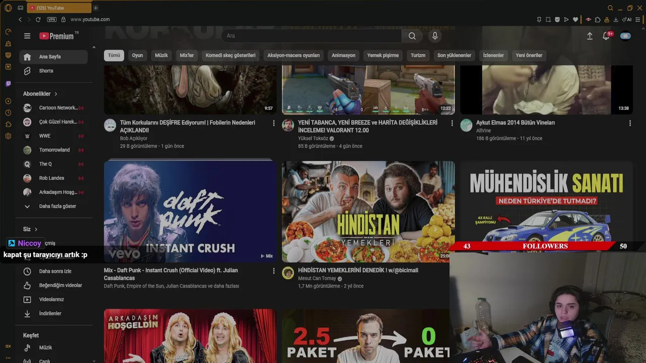Reload the YouTube page

click(x=38, y=19)
